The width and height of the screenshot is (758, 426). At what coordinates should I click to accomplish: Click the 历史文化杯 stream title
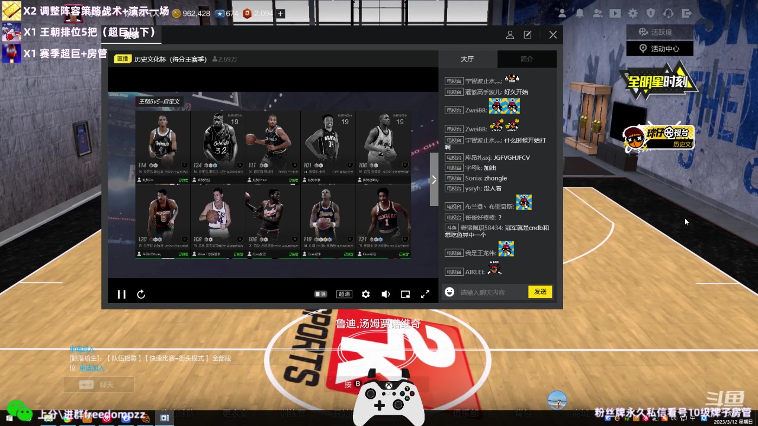point(171,59)
